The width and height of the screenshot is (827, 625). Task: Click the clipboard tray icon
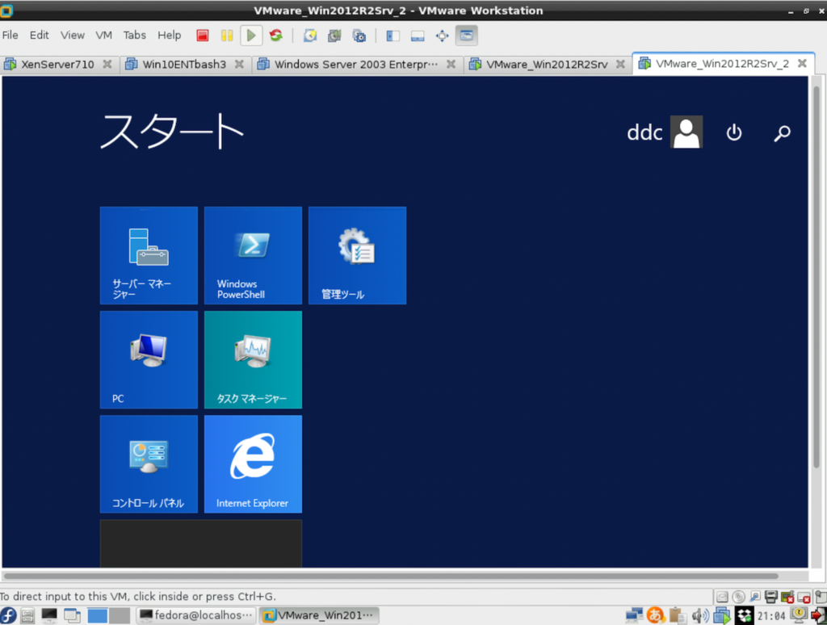pos(678,615)
